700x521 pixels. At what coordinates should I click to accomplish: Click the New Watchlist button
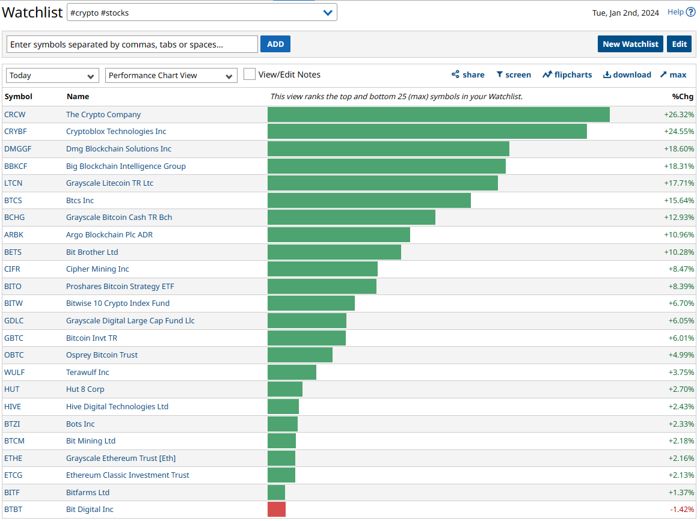(630, 44)
